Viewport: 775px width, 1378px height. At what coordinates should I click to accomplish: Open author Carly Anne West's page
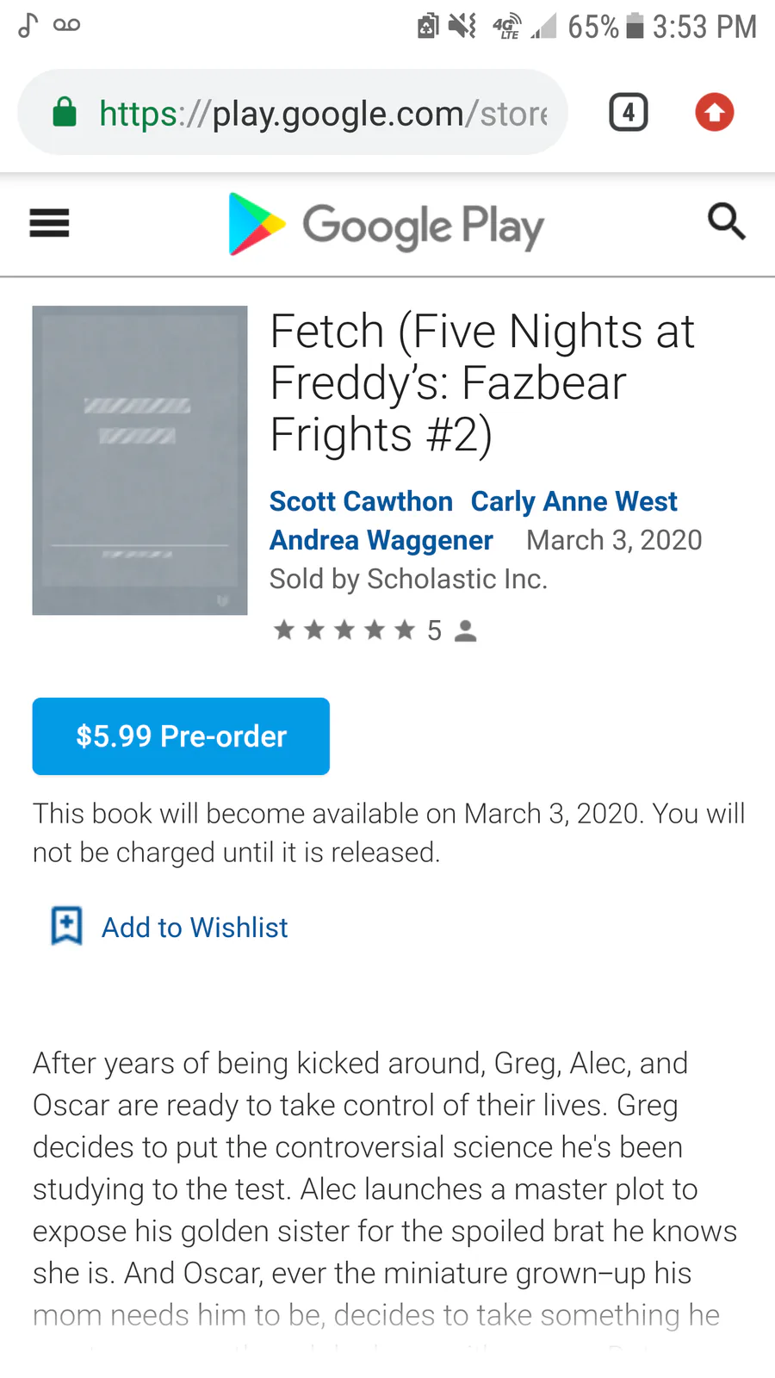click(573, 501)
